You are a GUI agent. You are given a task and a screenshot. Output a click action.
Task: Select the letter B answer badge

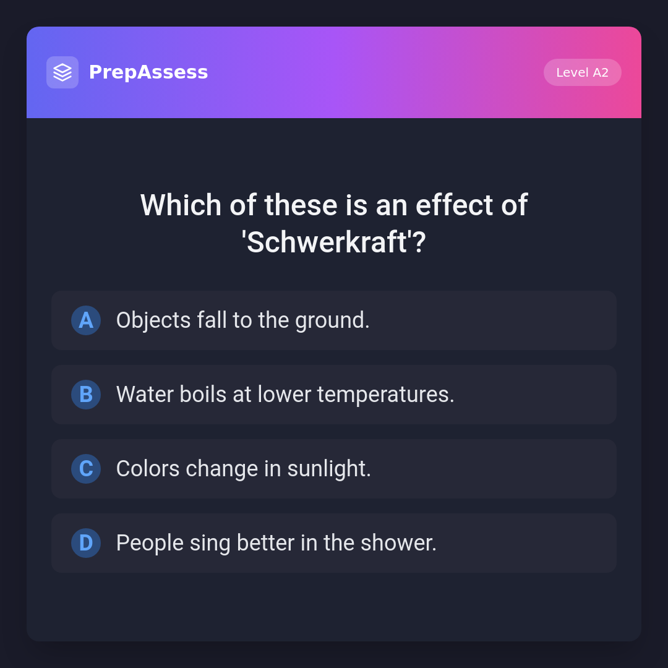click(86, 395)
